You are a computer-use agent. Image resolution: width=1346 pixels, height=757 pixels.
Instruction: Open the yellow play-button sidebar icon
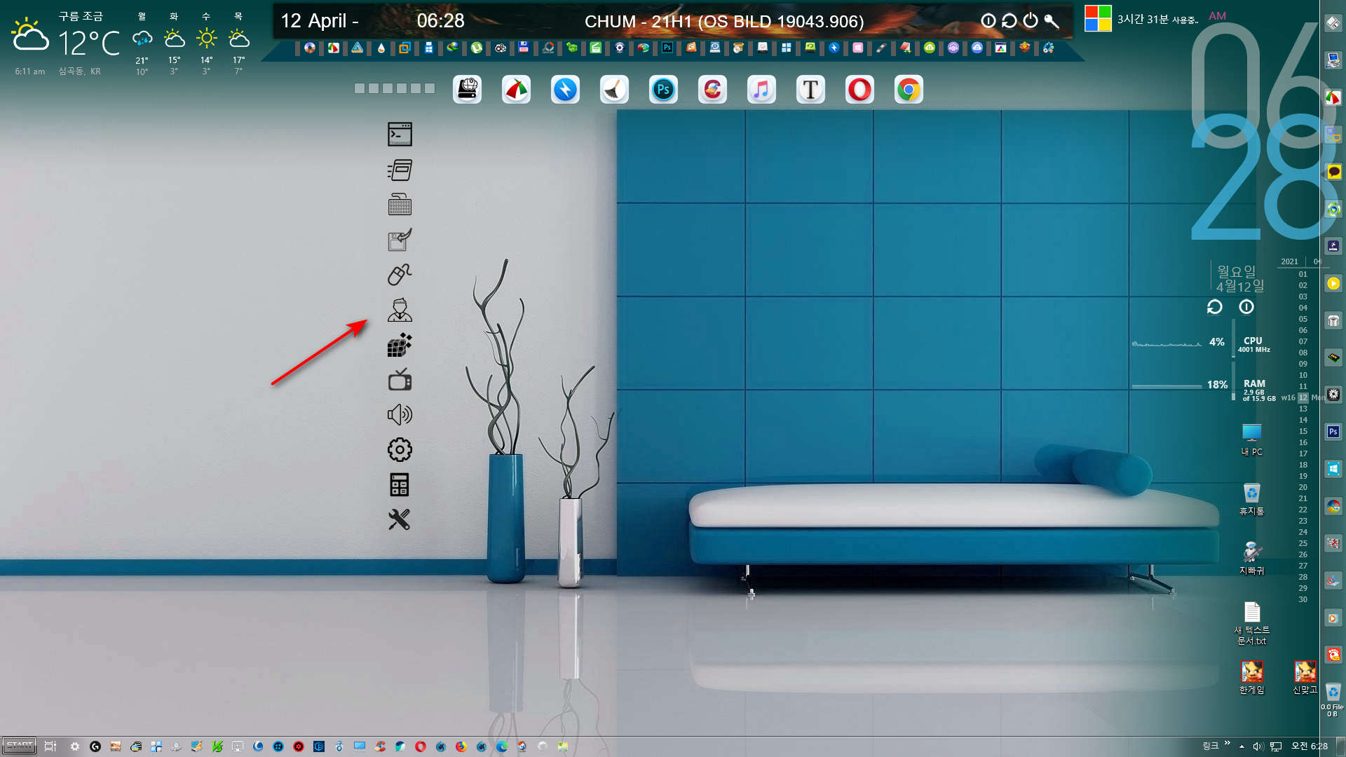pos(1333,284)
